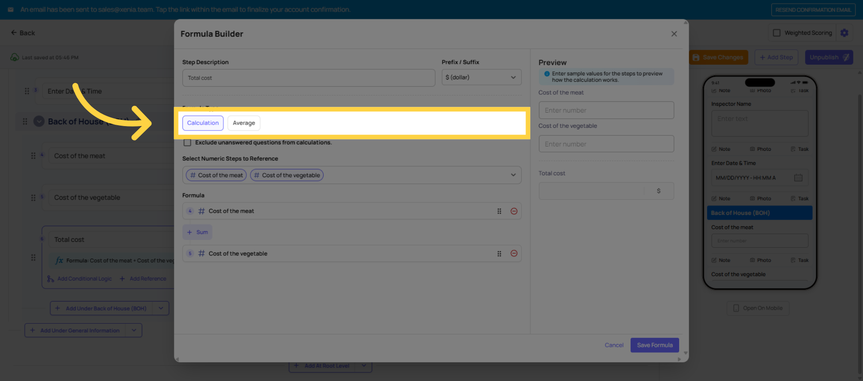Click the hash icon of Cost of the vegetable formula row
This screenshot has height=381, width=863.
(201, 254)
